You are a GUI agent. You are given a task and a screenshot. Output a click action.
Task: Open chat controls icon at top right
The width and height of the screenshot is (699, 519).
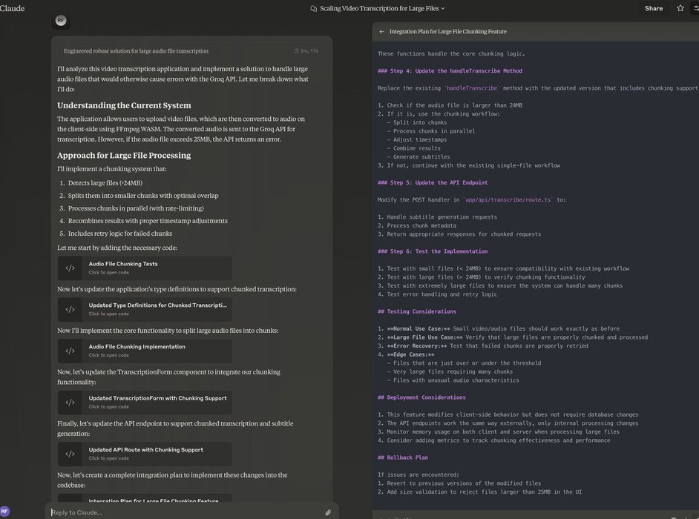tap(695, 8)
